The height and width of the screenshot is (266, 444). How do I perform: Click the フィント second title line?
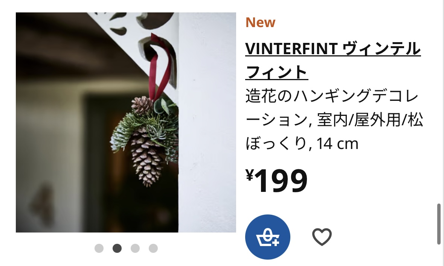[x=277, y=72]
